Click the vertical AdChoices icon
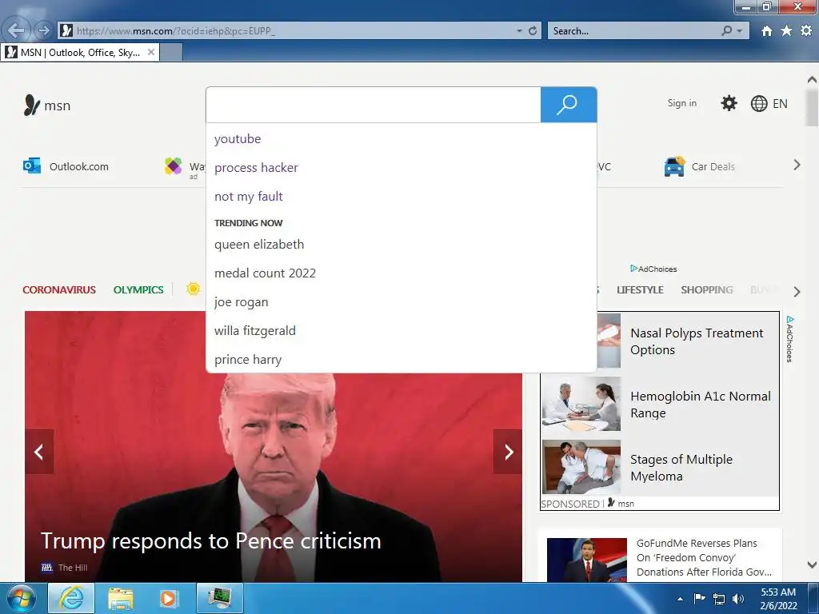819x614 pixels. point(789,338)
